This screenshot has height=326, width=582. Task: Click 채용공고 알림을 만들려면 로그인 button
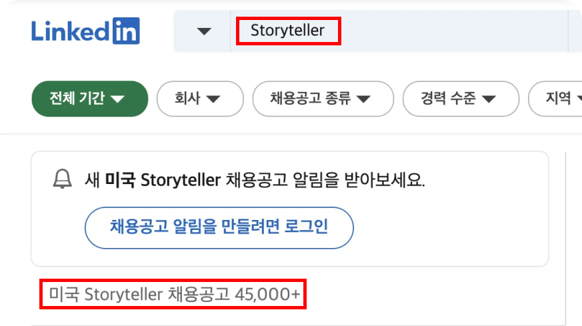pos(219,227)
